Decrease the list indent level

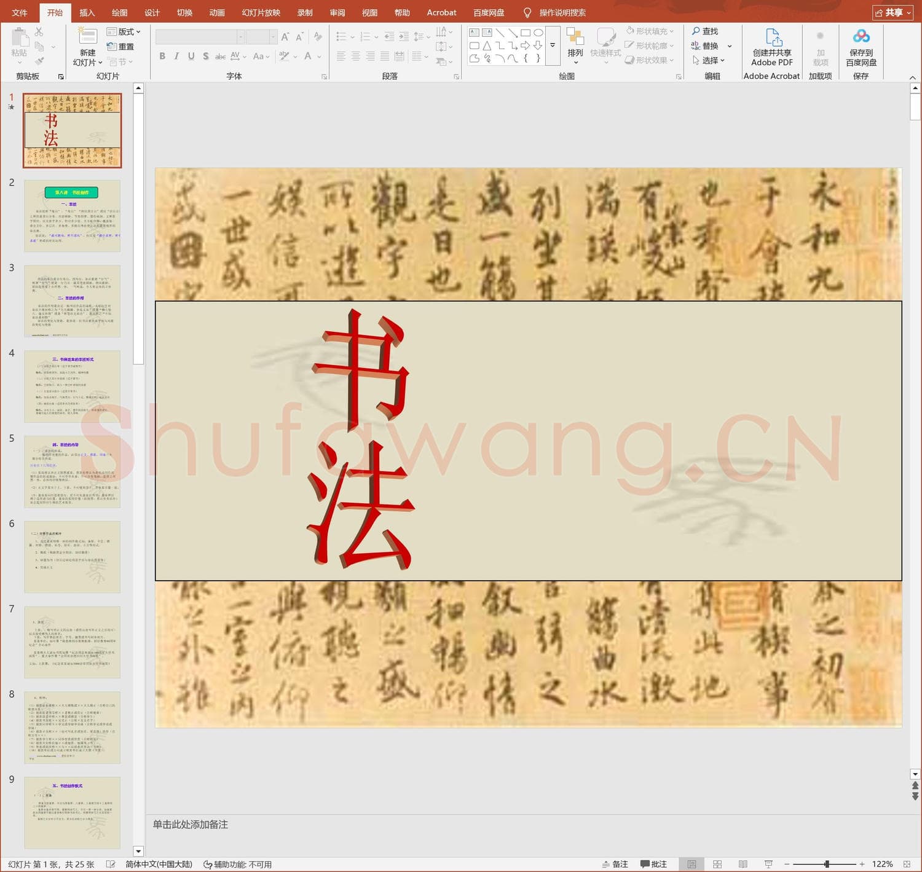coord(389,37)
